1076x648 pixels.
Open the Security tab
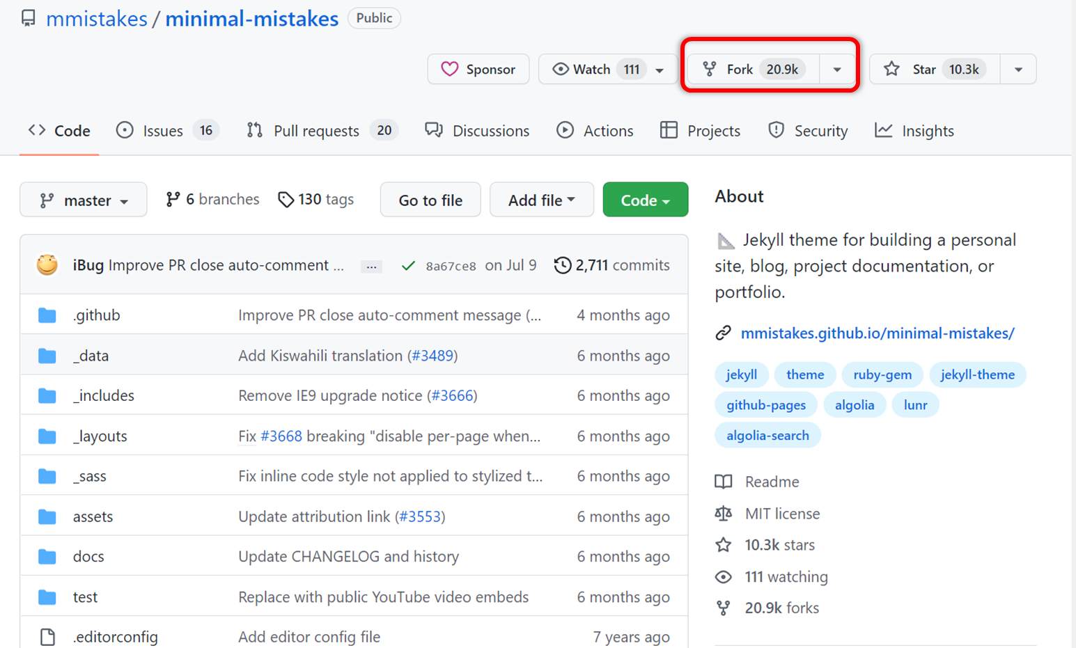tap(808, 131)
